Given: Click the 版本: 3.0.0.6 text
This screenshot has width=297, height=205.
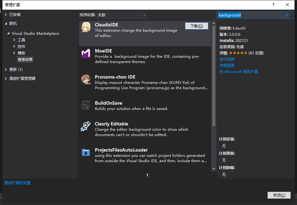Looking at the screenshot, I should point(230,34).
